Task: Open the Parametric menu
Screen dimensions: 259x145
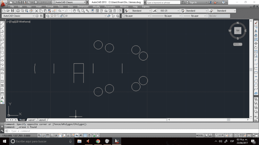Action: tap(110, 6)
